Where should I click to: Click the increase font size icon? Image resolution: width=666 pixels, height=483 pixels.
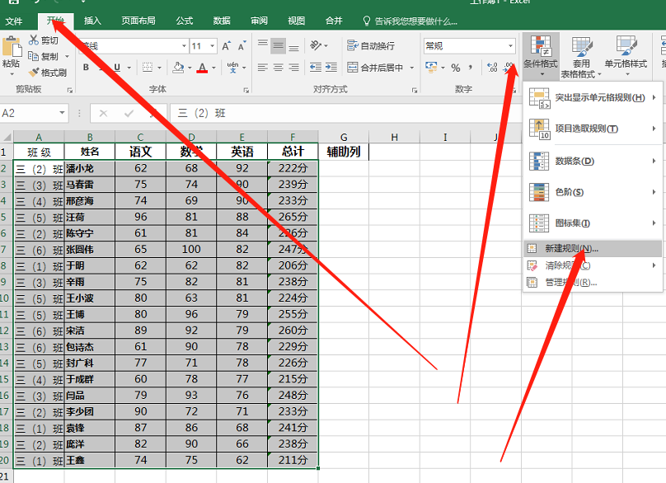click(x=227, y=46)
